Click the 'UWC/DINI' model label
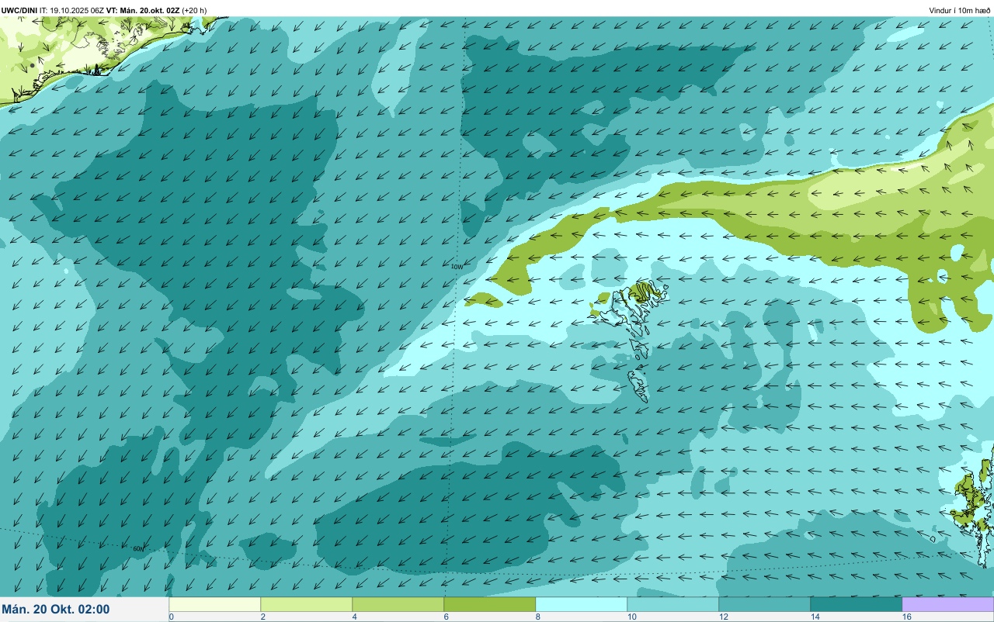 [19, 10]
